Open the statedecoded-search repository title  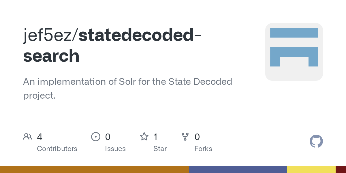coord(112,46)
